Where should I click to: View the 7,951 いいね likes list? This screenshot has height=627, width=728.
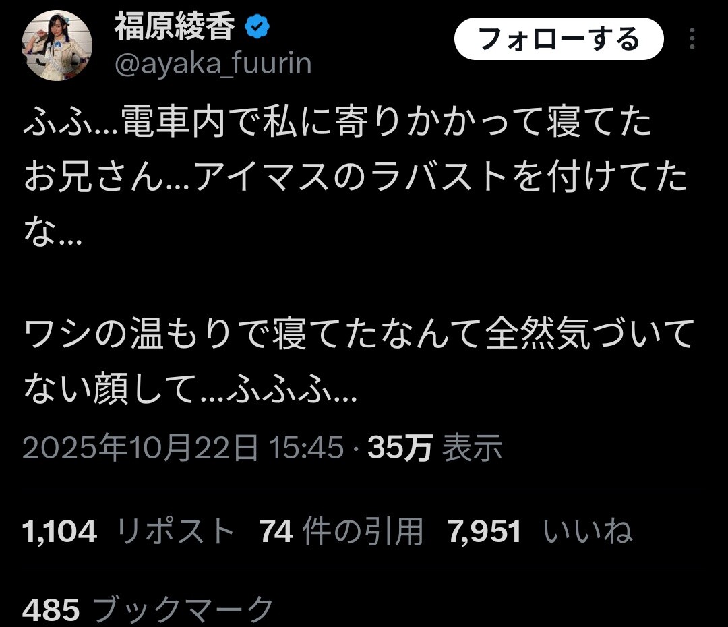pos(540,531)
